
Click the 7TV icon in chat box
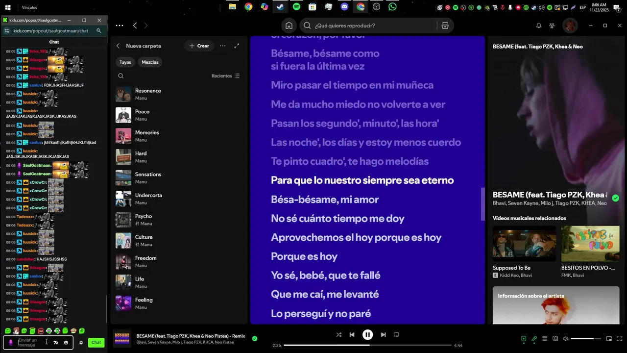point(56,343)
